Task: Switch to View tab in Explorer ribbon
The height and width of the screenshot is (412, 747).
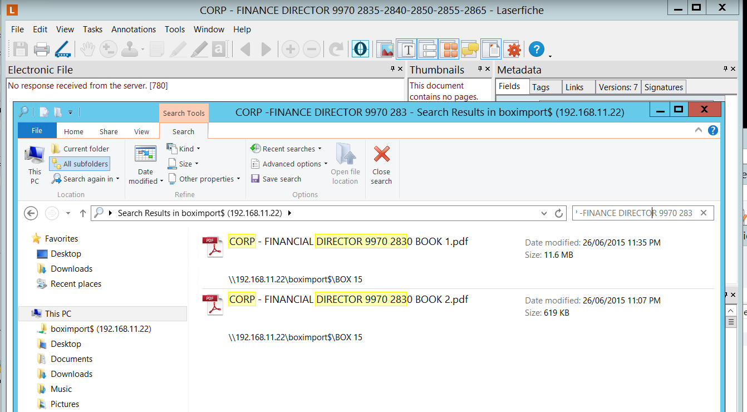Action: click(141, 131)
